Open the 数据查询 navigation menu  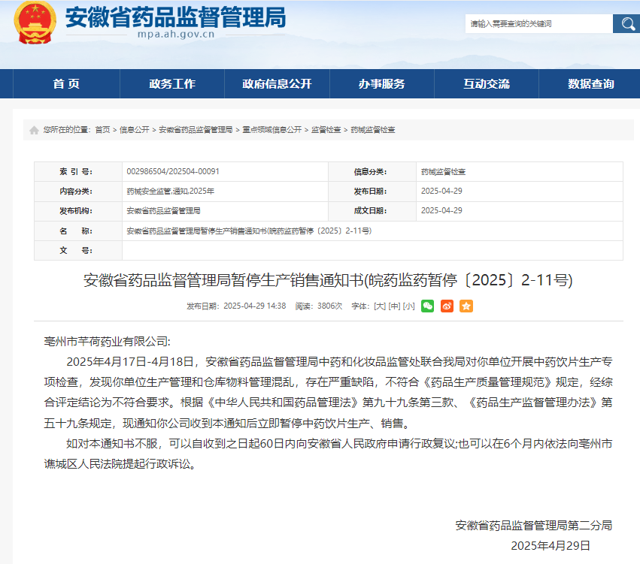point(591,83)
